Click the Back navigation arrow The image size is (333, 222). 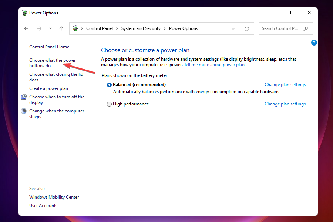(x=26, y=28)
